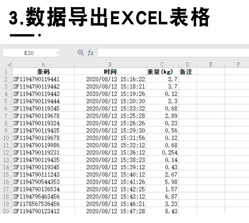Viewport: 249px width, 223px height.
Task: Open the fx insert function button
Action: [91, 52]
